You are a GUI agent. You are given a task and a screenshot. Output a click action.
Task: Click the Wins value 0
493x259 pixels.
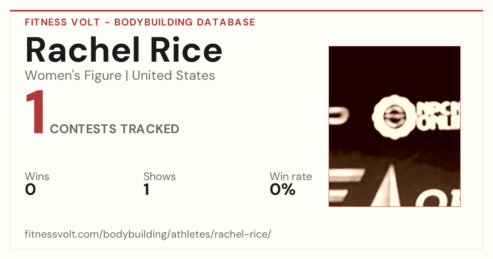coord(30,190)
